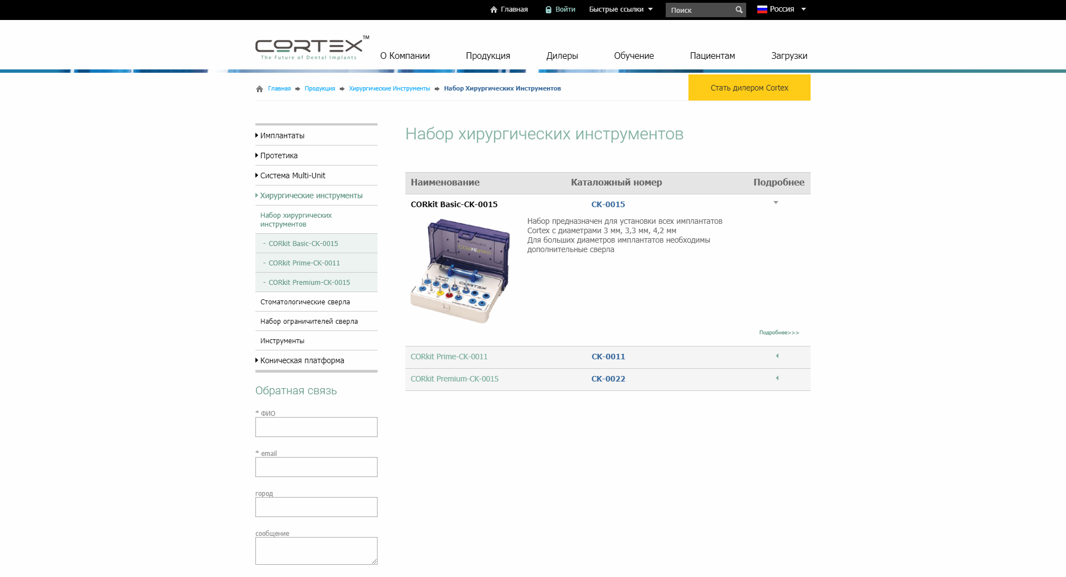Expand the CORkit Prime-CK-0011 row arrow
Image resolution: width=1066 pixels, height=577 pixels.
click(777, 356)
